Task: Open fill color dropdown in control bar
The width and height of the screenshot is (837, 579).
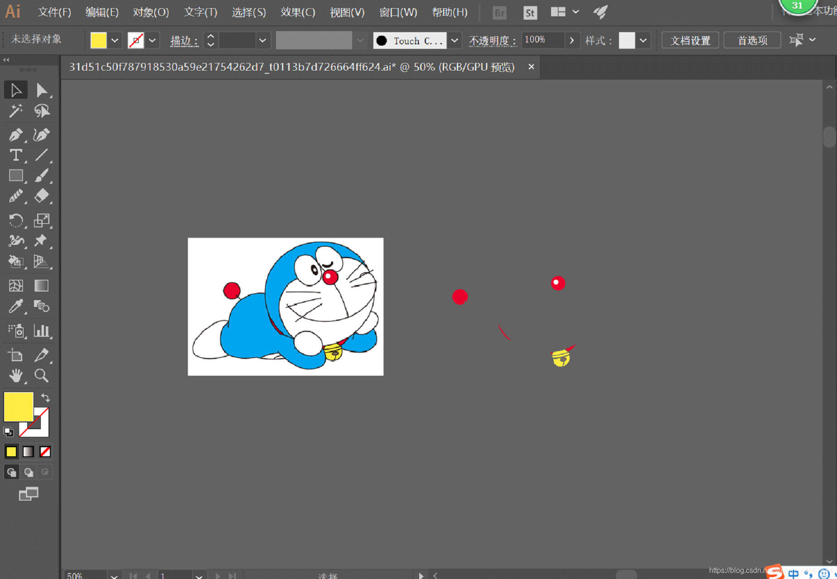Action: 115,40
